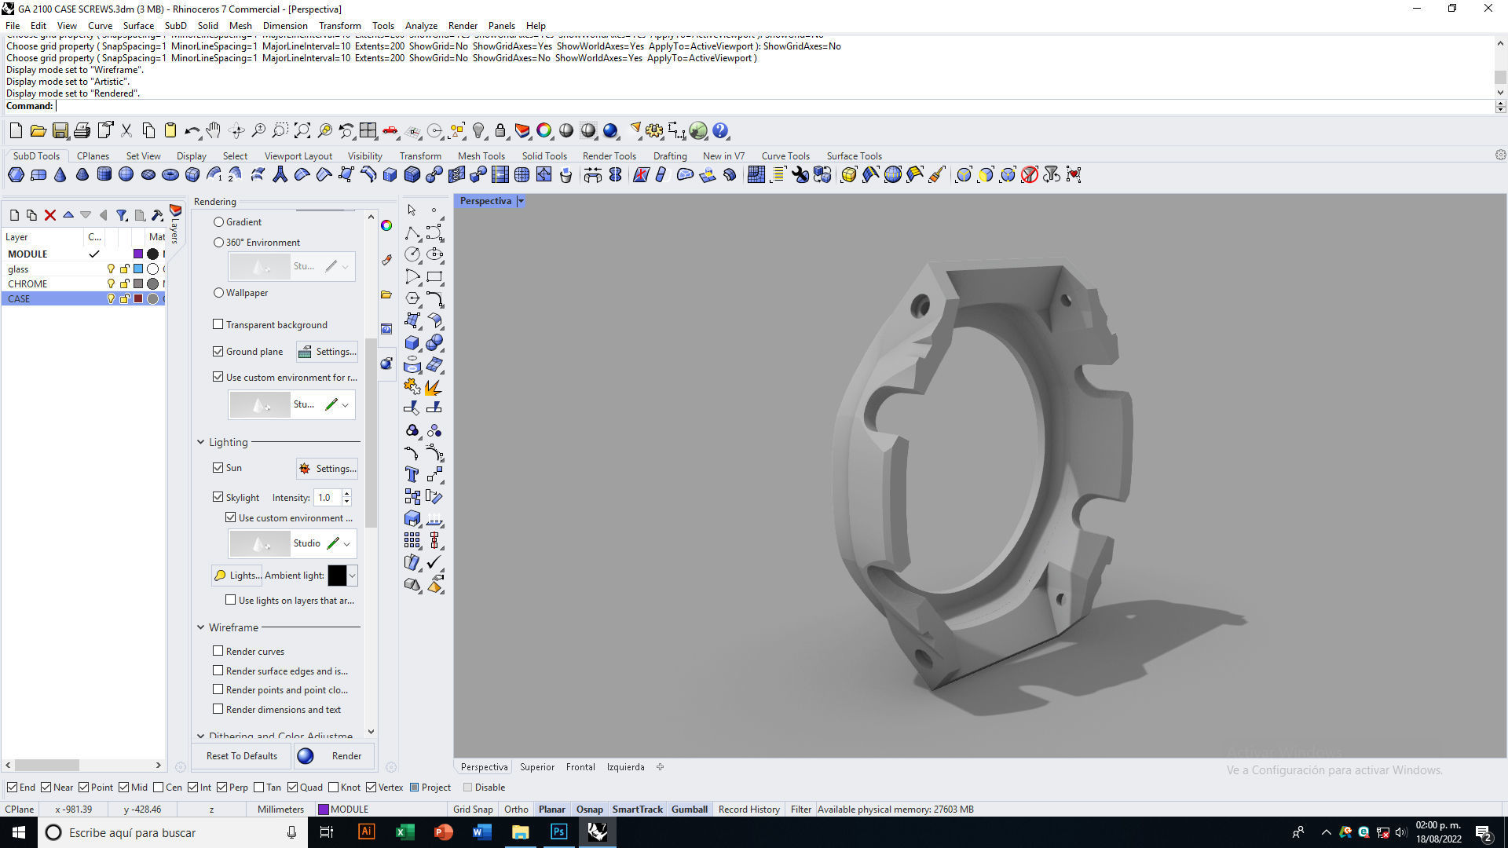Collapse the Wireframe section

point(200,627)
